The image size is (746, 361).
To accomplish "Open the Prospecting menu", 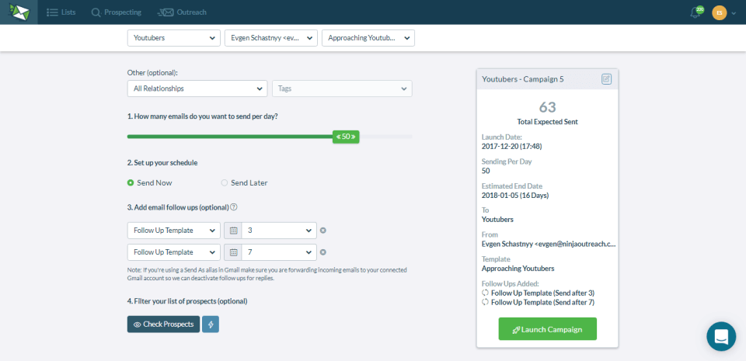I will tap(117, 12).
